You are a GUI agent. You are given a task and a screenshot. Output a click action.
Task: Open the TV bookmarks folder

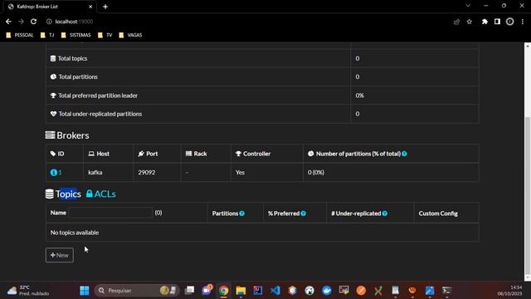click(105, 35)
